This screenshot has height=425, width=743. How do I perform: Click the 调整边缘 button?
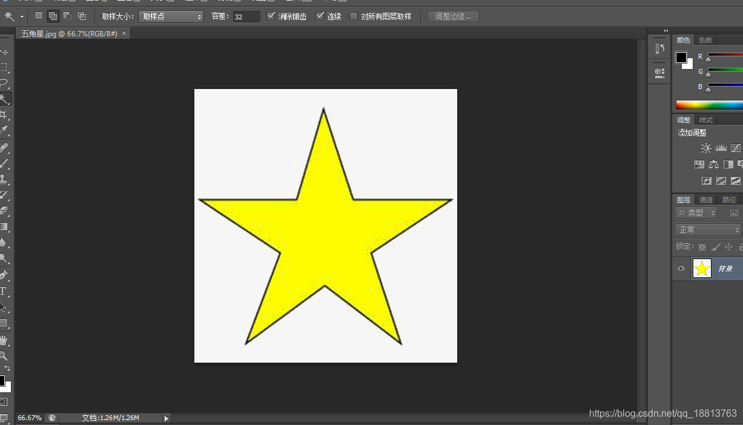(454, 16)
